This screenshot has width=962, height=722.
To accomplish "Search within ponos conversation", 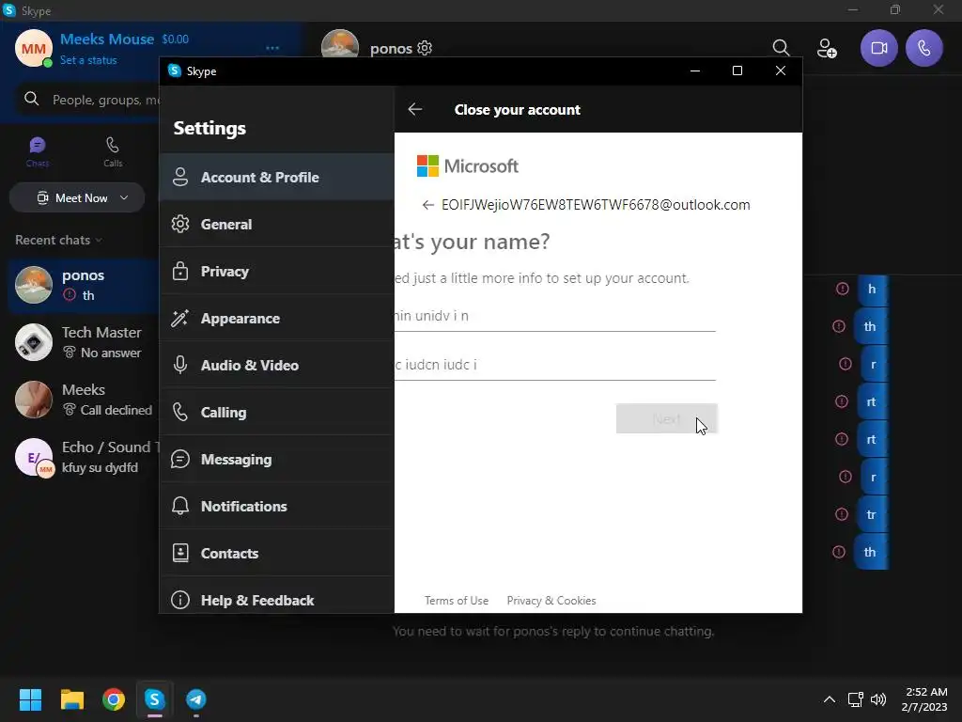I will pyautogui.click(x=781, y=48).
